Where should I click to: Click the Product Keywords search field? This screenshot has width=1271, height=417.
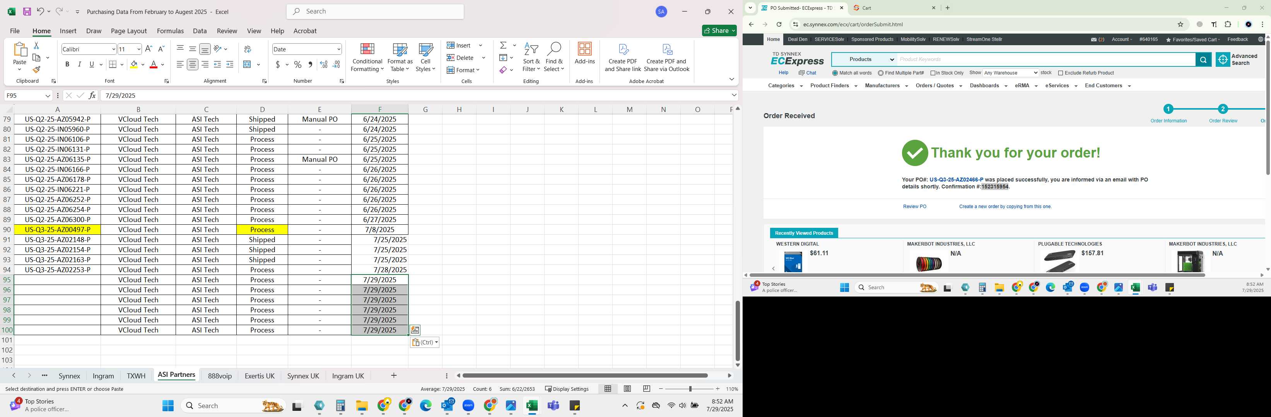click(1046, 59)
